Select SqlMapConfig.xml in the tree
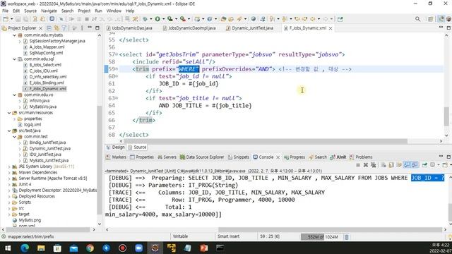This screenshot has height=254, width=452. pos(46,53)
